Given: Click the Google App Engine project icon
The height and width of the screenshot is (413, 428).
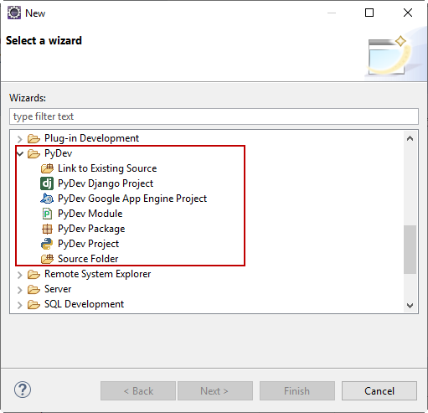Looking at the screenshot, I should tap(47, 199).
